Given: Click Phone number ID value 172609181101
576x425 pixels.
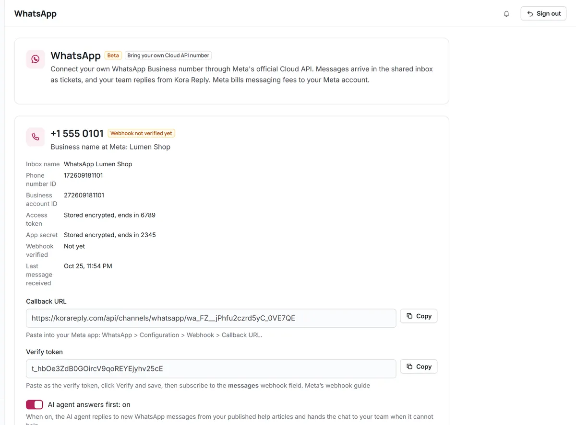Looking at the screenshot, I should tap(84, 175).
